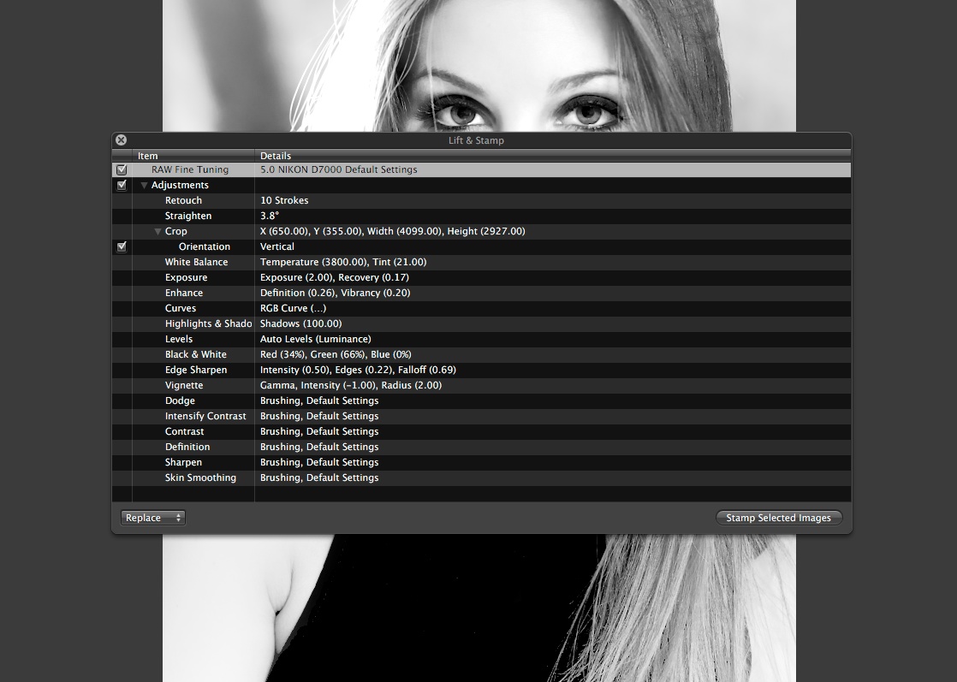Disable the Orientation checkbox
957x682 pixels.
[122, 247]
